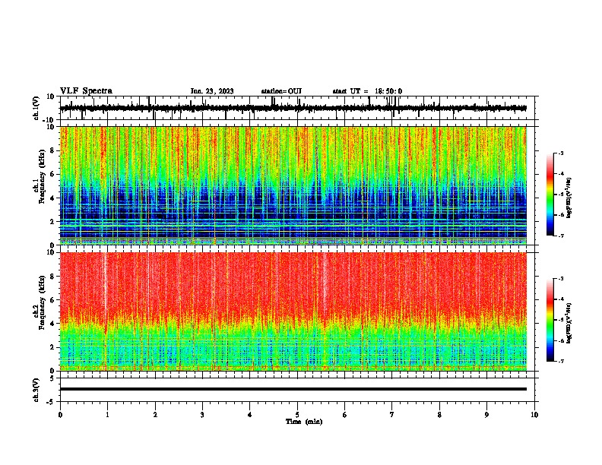Click time axis tick label "9"
Screen dimensions: 602x465
(486, 415)
